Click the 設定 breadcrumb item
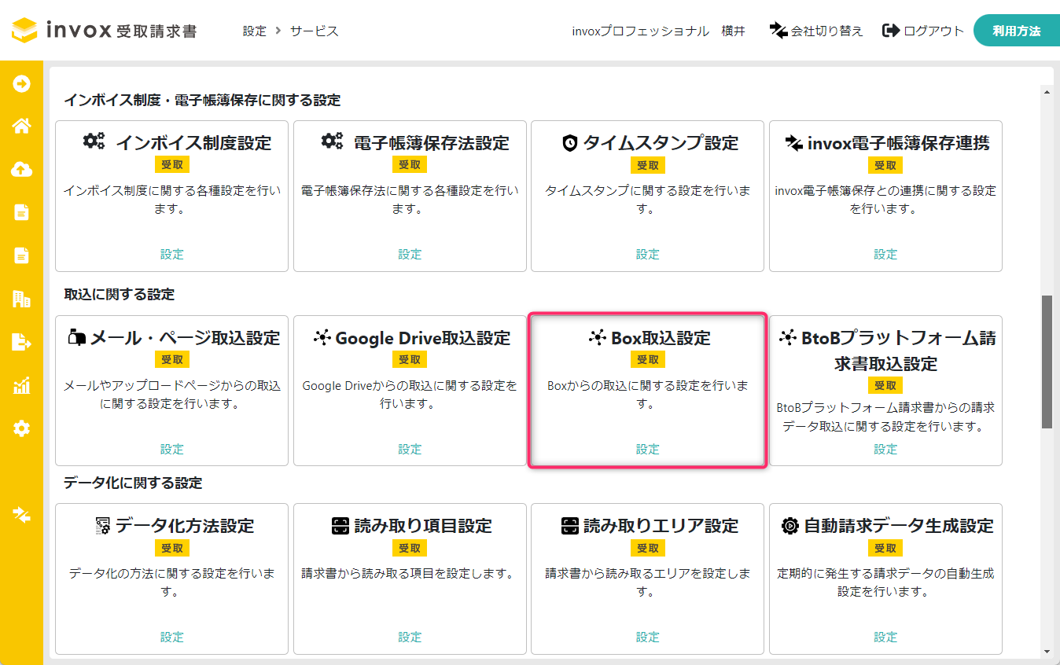The width and height of the screenshot is (1060, 665). [x=254, y=30]
